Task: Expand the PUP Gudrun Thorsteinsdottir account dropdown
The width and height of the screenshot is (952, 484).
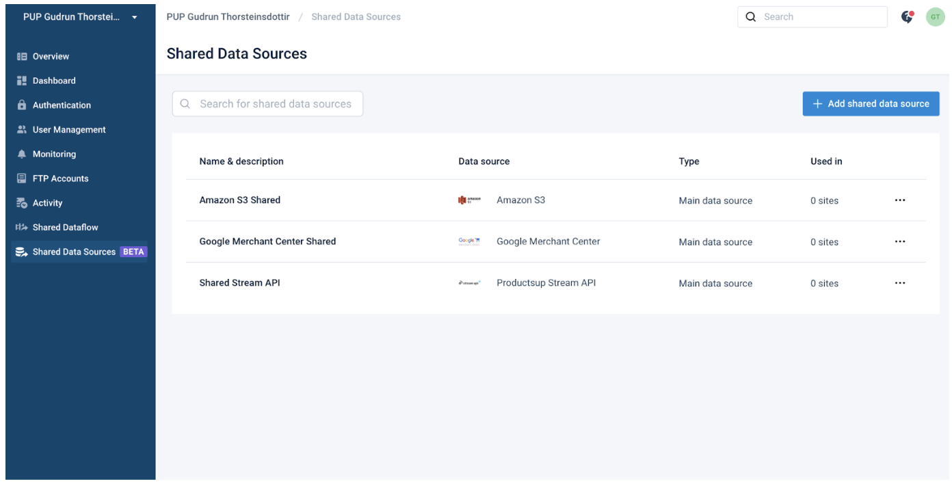Action: click(79, 16)
